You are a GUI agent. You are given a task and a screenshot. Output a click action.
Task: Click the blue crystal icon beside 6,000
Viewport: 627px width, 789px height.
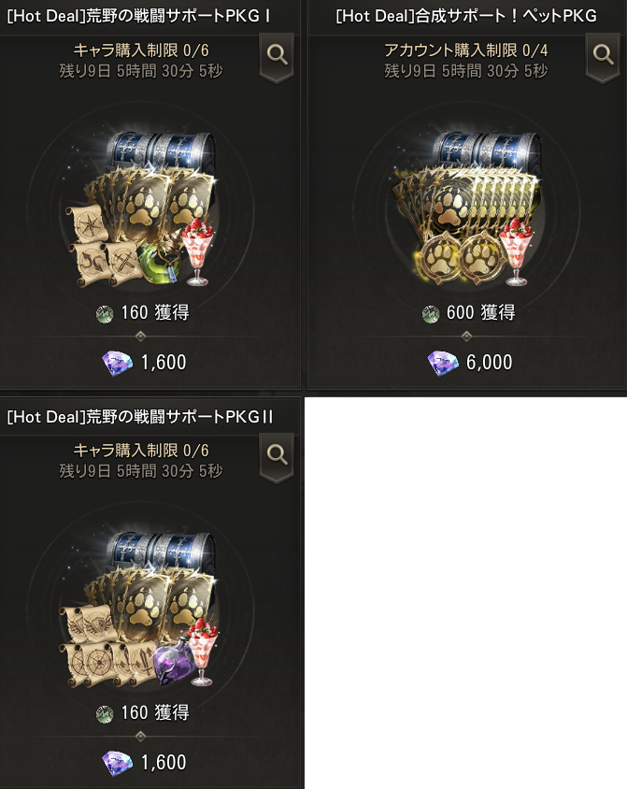(443, 363)
